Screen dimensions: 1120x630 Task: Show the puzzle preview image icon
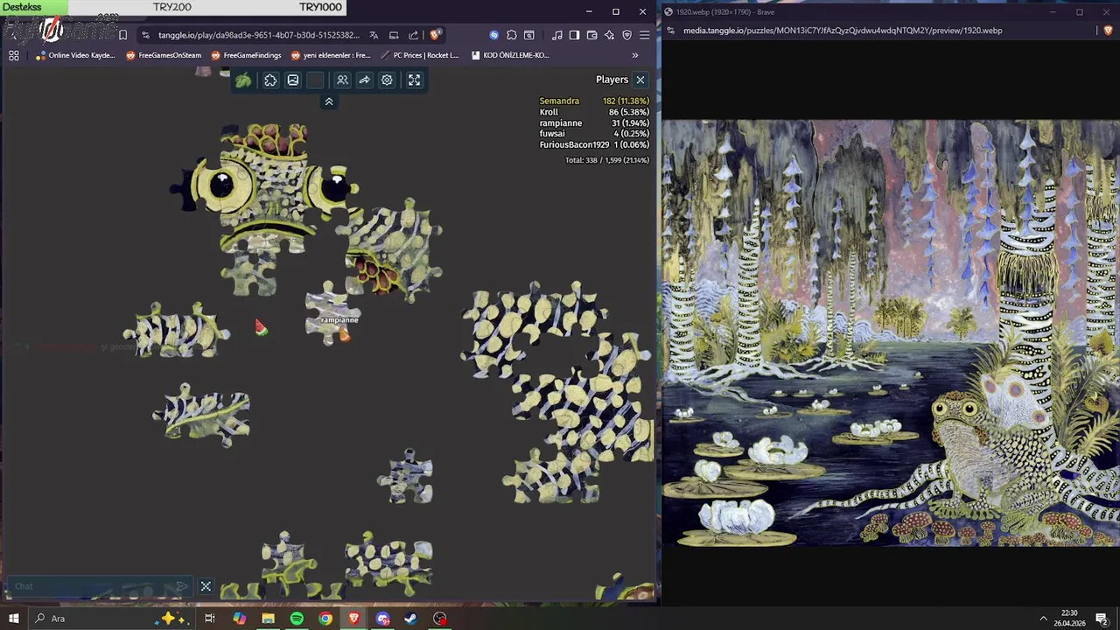click(293, 80)
